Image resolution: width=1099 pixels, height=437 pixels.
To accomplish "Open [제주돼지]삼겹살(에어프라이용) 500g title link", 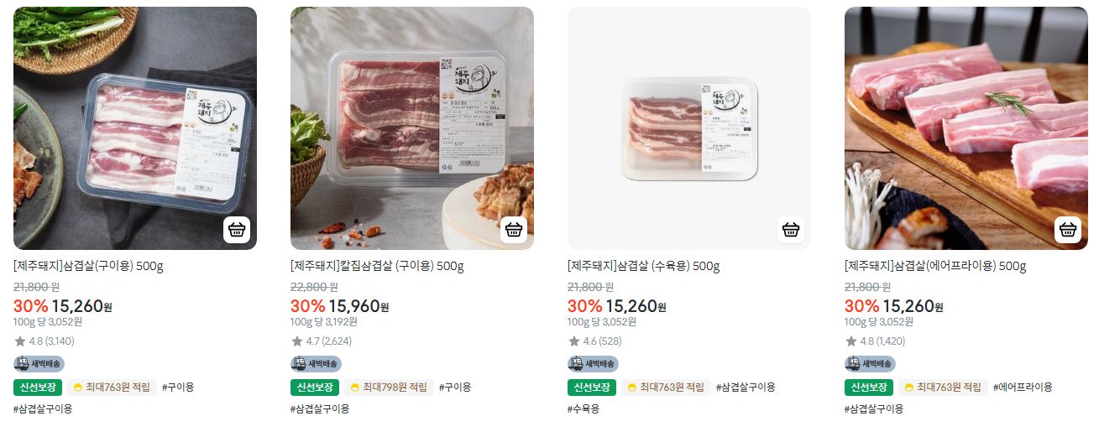I will (935, 267).
